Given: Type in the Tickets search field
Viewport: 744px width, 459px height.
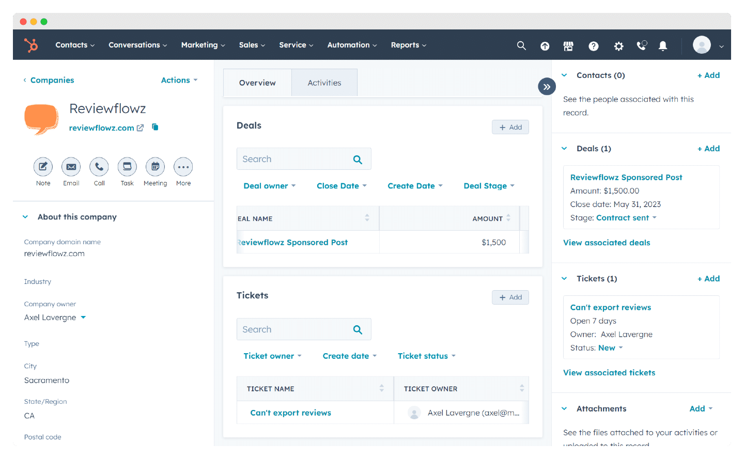Looking at the screenshot, I should point(295,329).
